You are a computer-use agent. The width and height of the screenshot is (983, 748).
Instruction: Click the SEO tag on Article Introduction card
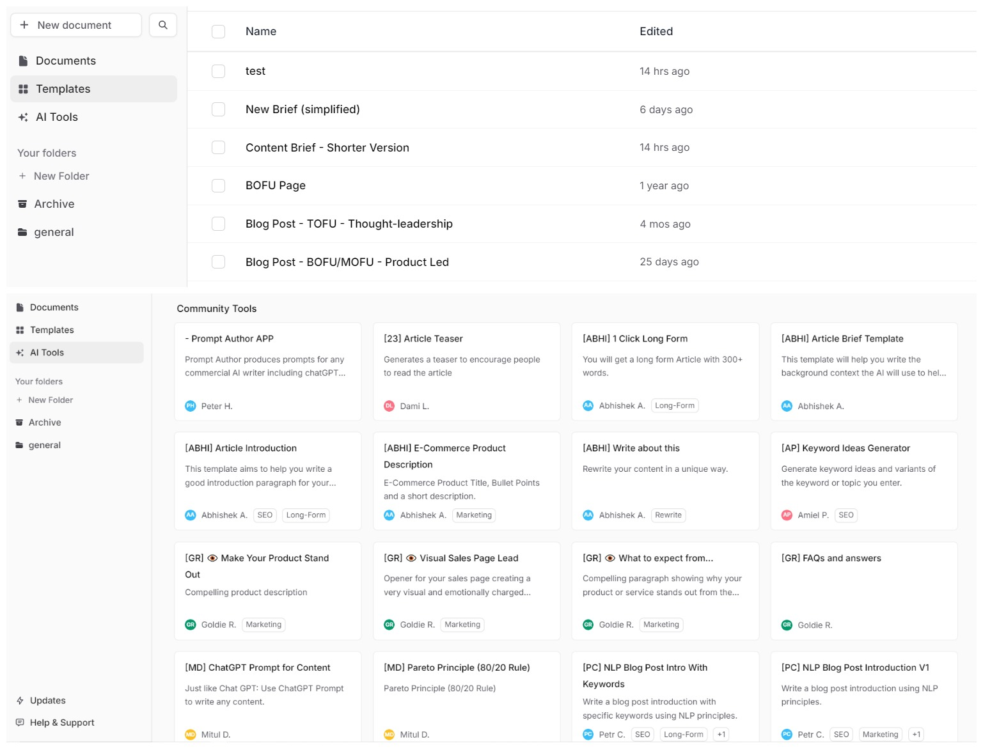265,515
